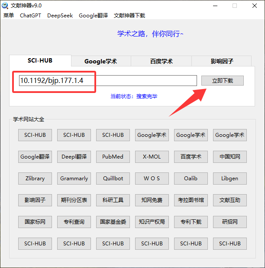Open the DeepSeek menu item
Viewport: 265px width, 268px height.
click(x=60, y=16)
